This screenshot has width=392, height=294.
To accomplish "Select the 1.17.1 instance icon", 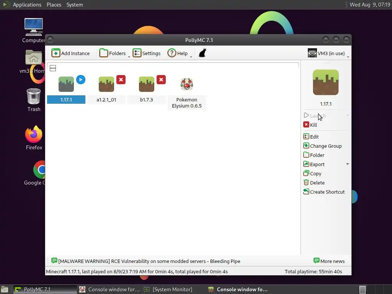I will click(x=66, y=84).
